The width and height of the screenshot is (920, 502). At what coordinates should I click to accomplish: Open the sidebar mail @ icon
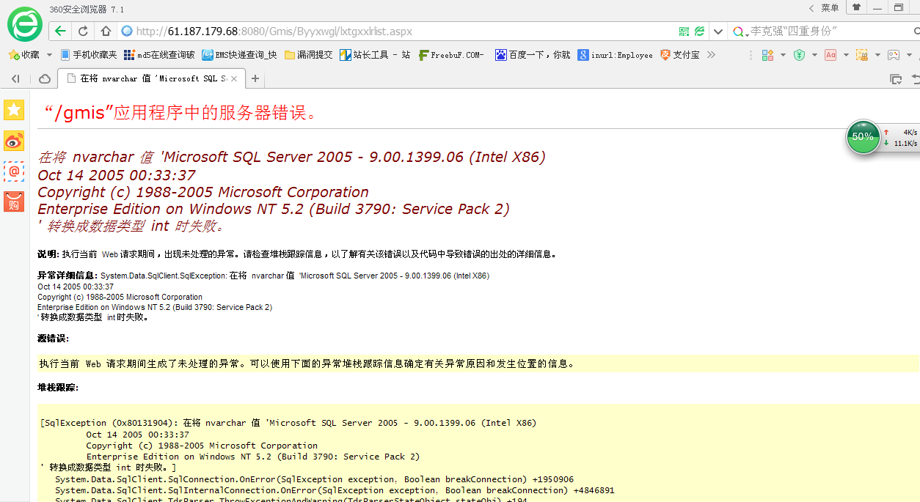pos(14,171)
